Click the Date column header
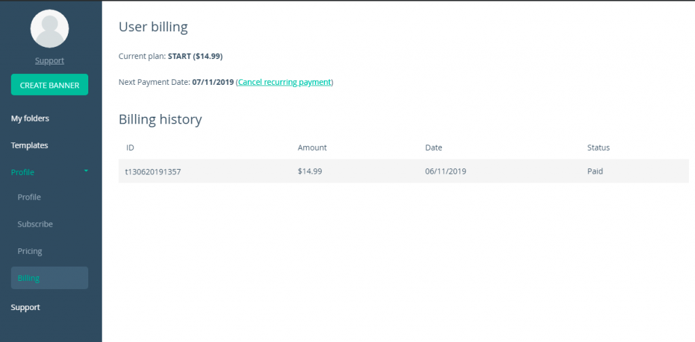The image size is (695, 342). [434, 147]
